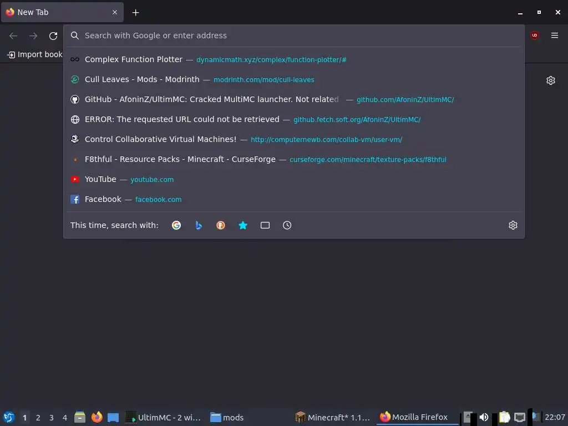Open Complex Function Plotter suggestion
Image resolution: width=568 pixels, height=426 pixels.
(294, 59)
